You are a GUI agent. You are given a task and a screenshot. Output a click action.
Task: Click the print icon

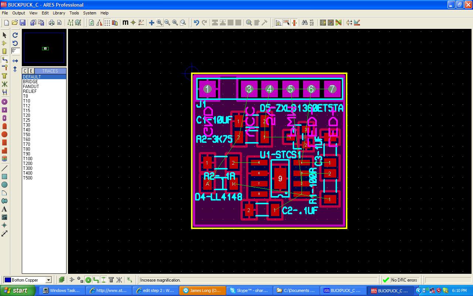[51, 23]
